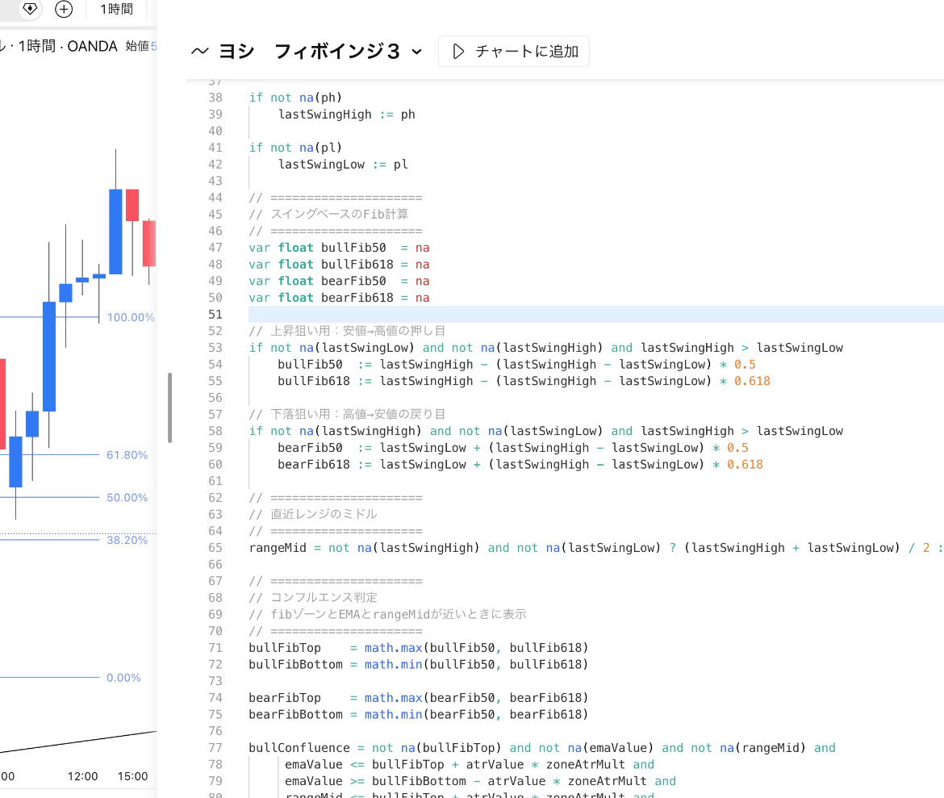Viewport: 944px width, 798px height.
Task: Click line number 76 in the gutter
Action: [x=215, y=731]
